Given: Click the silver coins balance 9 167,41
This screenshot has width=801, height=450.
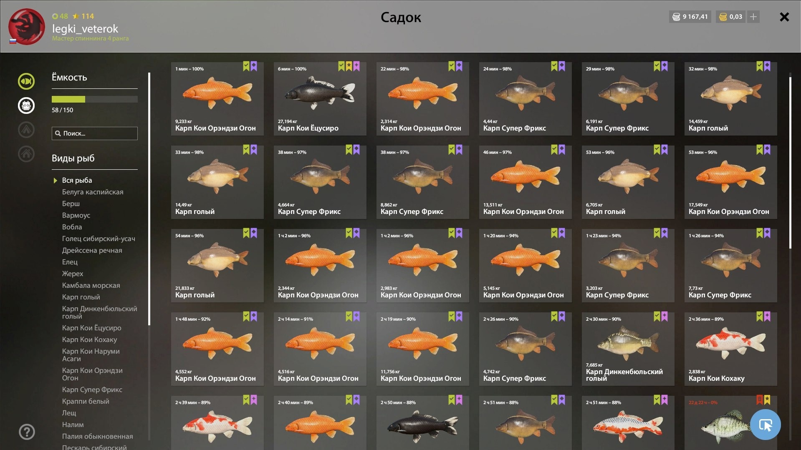Looking at the screenshot, I should pos(690,17).
